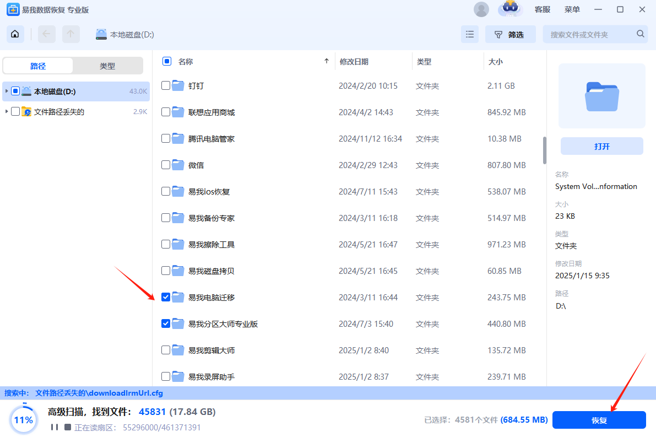Click the 易我ios恢复 folder icon
656x437 pixels.
tap(178, 191)
